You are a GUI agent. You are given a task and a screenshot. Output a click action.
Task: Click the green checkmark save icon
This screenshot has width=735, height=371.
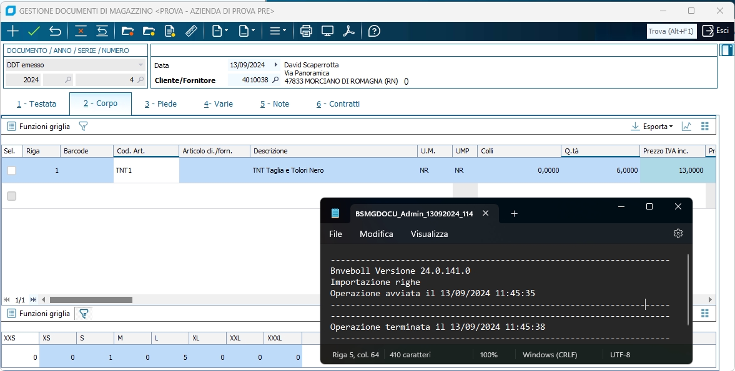click(x=34, y=31)
